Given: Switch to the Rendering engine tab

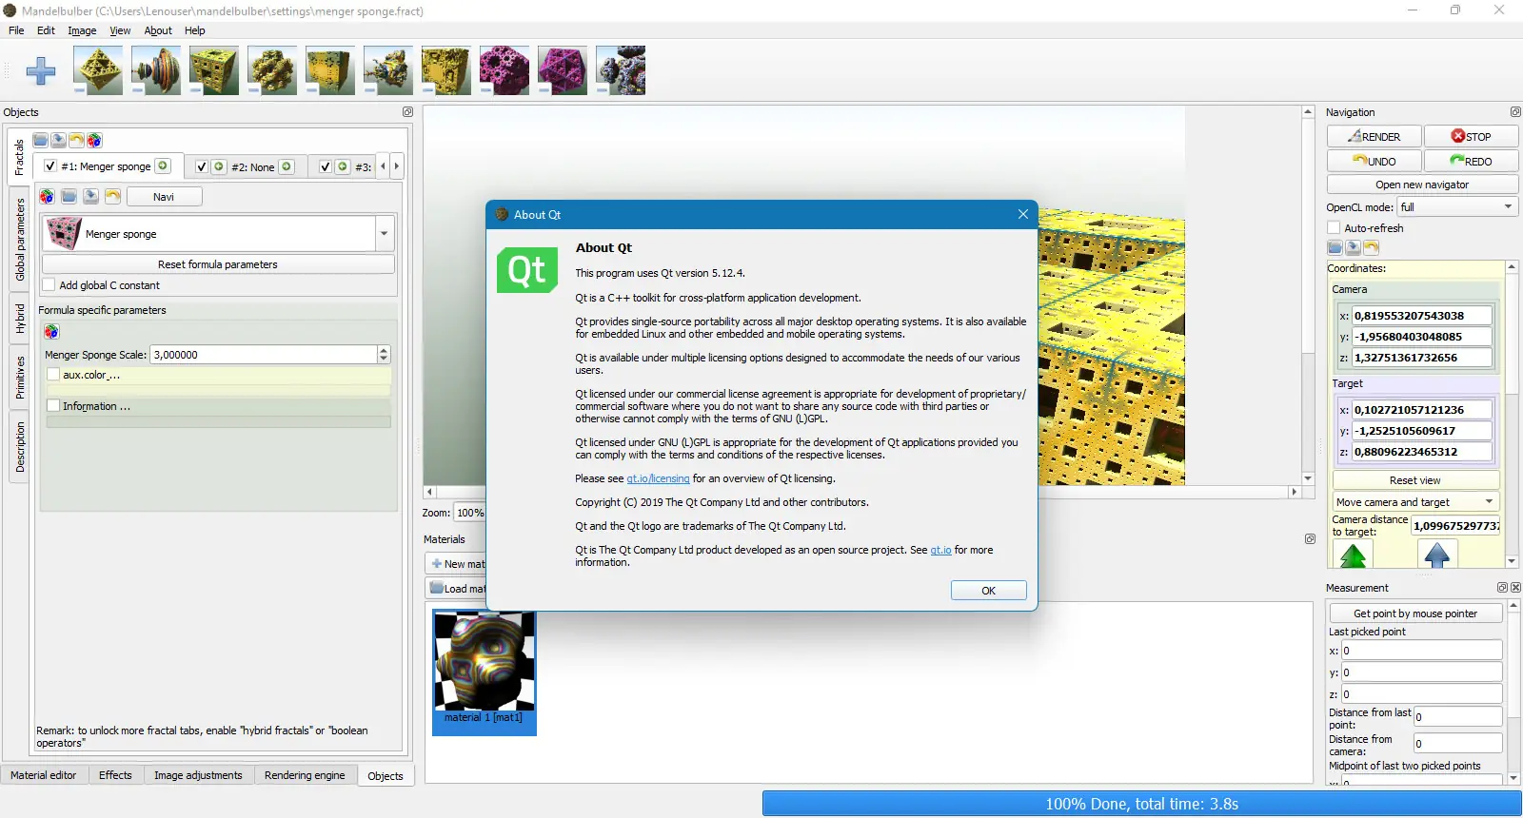Looking at the screenshot, I should tap(305, 775).
